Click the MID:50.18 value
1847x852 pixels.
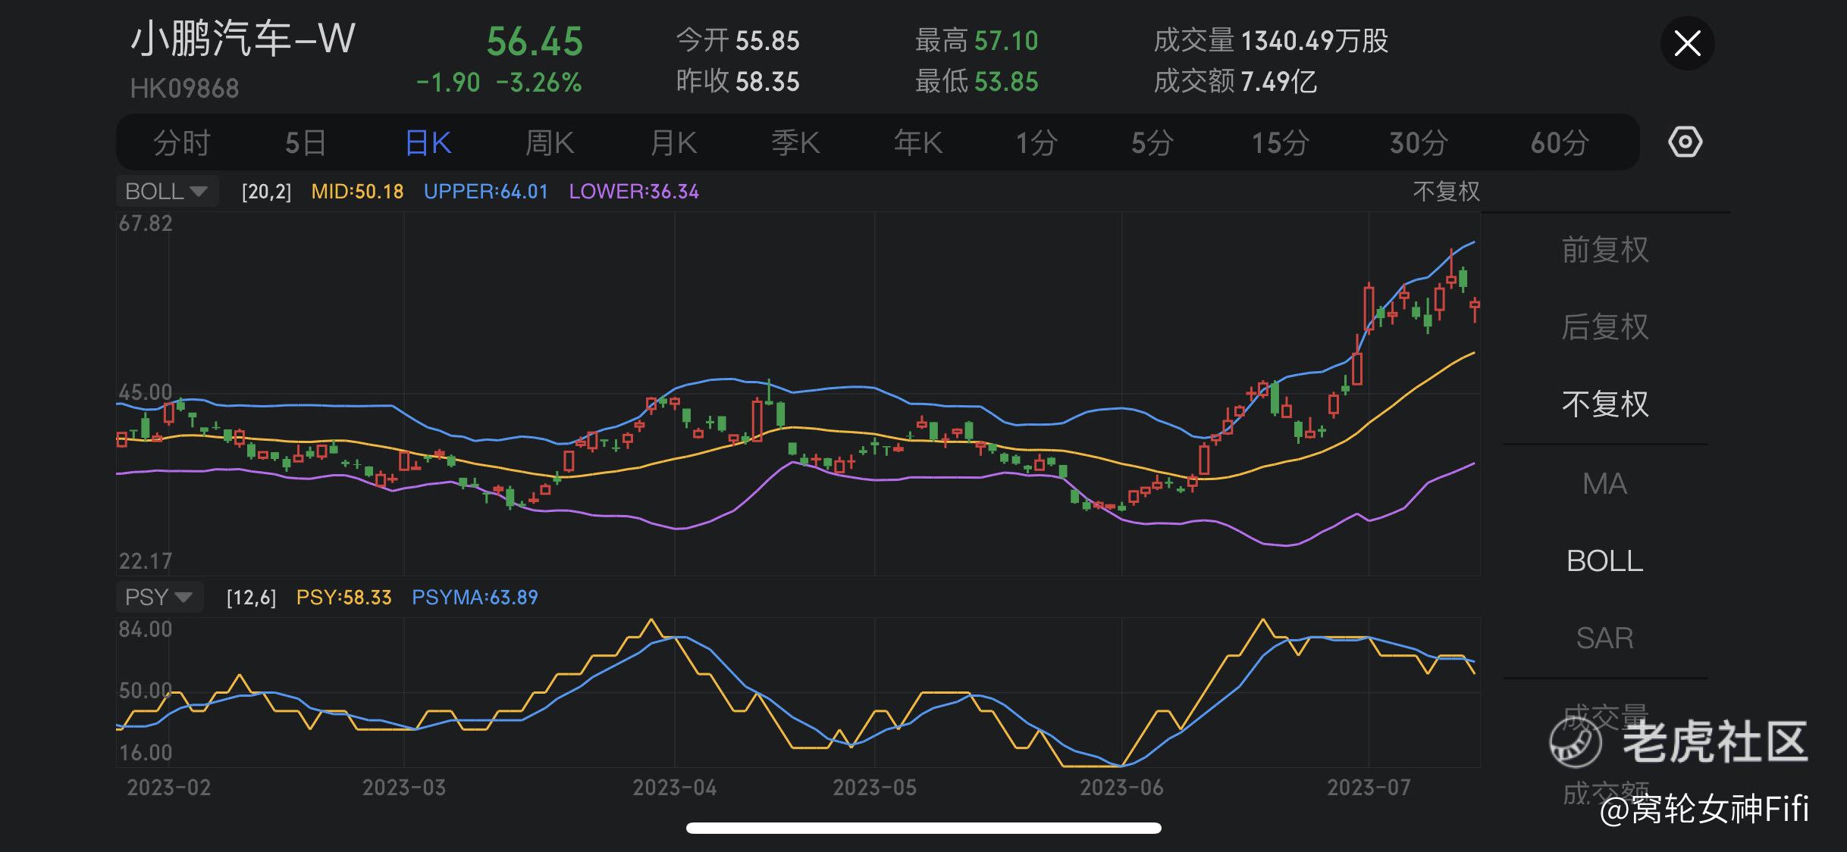(x=357, y=192)
